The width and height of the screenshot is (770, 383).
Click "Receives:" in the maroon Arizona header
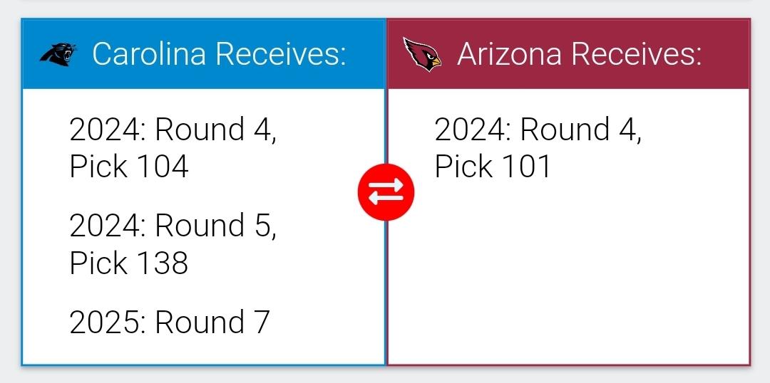click(636, 53)
